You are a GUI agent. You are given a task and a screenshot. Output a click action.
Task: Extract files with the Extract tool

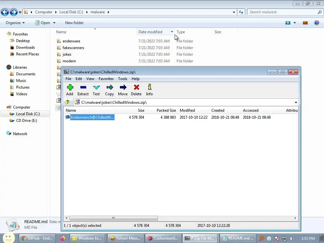coord(83,90)
